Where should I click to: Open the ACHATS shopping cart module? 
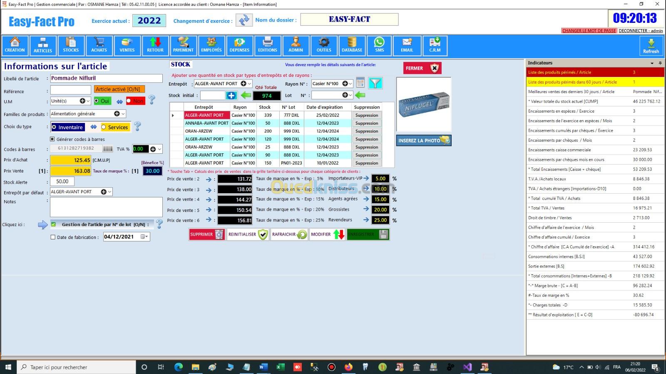[99, 45]
